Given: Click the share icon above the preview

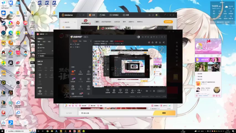Looking at the screenshot, I should [164, 42].
